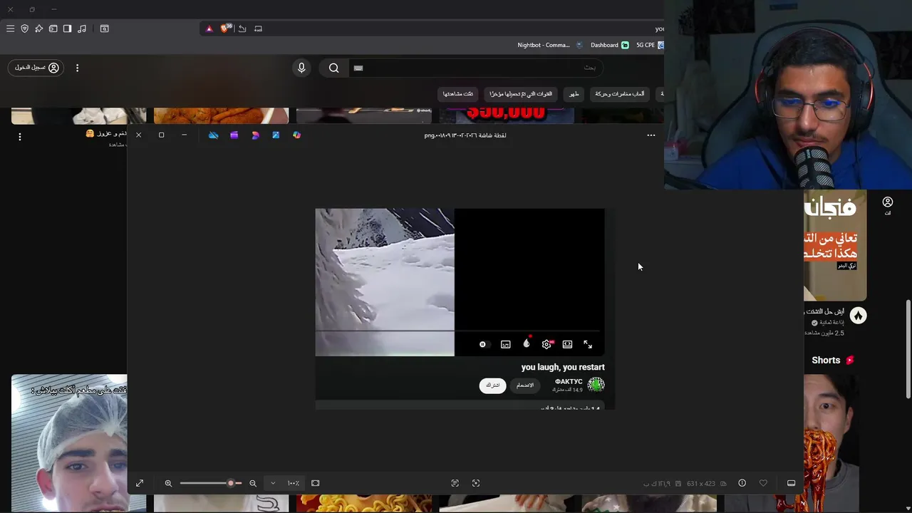The image size is (912, 513).
Task: Click the 'you laugh, you restart' title
Action: click(563, 367)
